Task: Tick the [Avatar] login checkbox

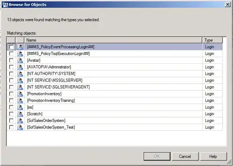Action: 11,60
